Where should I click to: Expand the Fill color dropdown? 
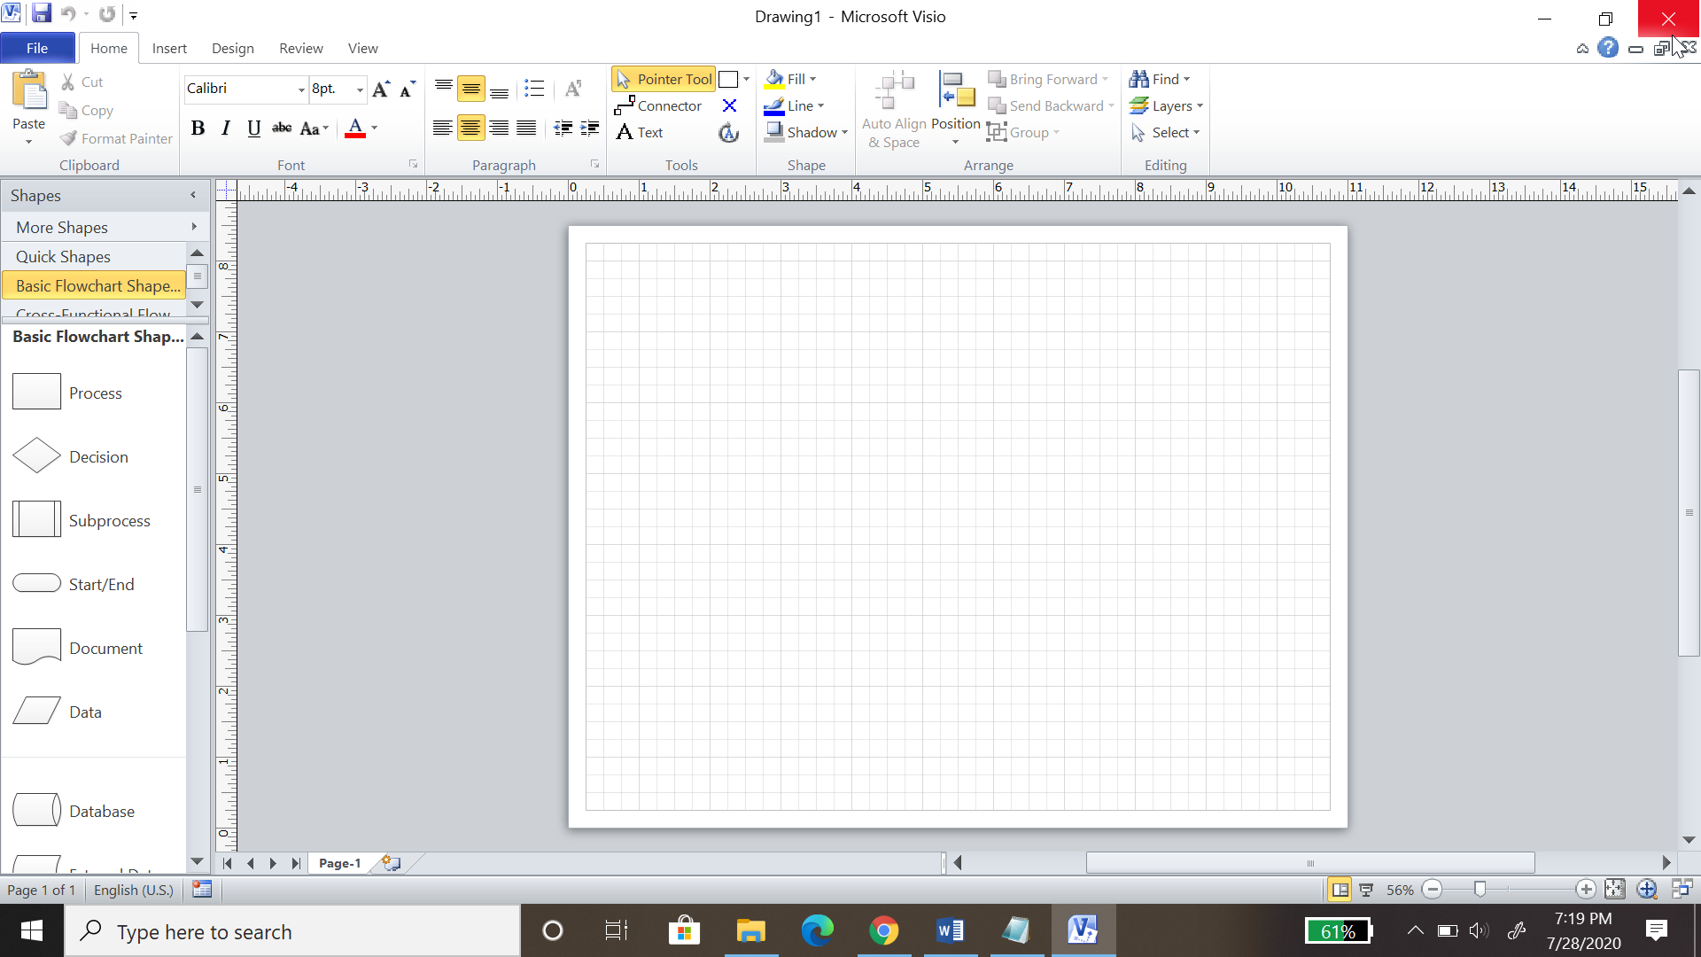click(813, 79)
